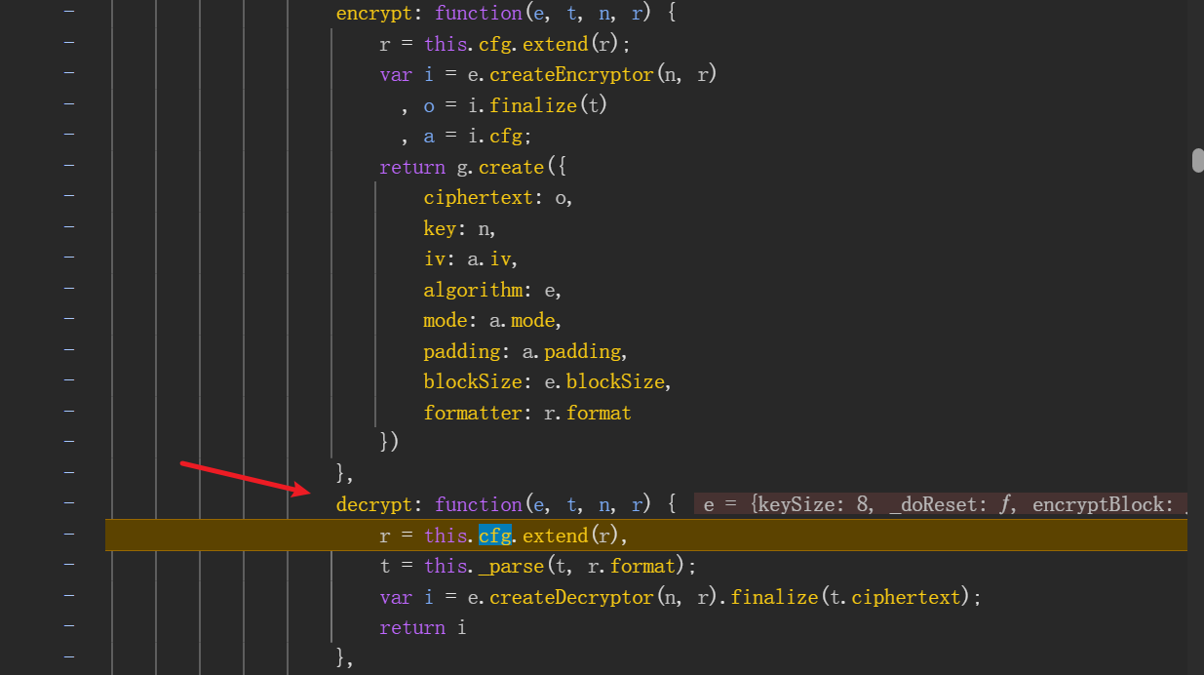Click the highlighted cfg token on paused line
This screenshot has width=1204, height=675.
pos(495,536)
